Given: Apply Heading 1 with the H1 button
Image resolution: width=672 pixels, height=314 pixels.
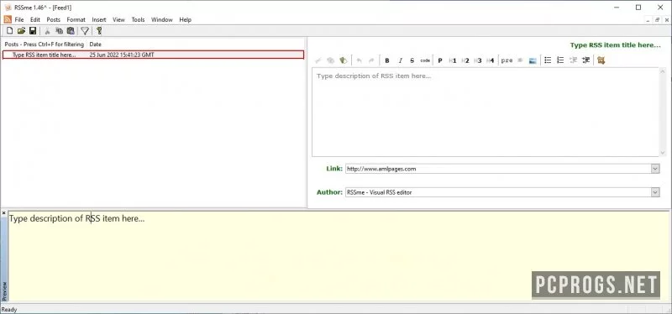Looking at the screenshot, I should tap(453, 60).
